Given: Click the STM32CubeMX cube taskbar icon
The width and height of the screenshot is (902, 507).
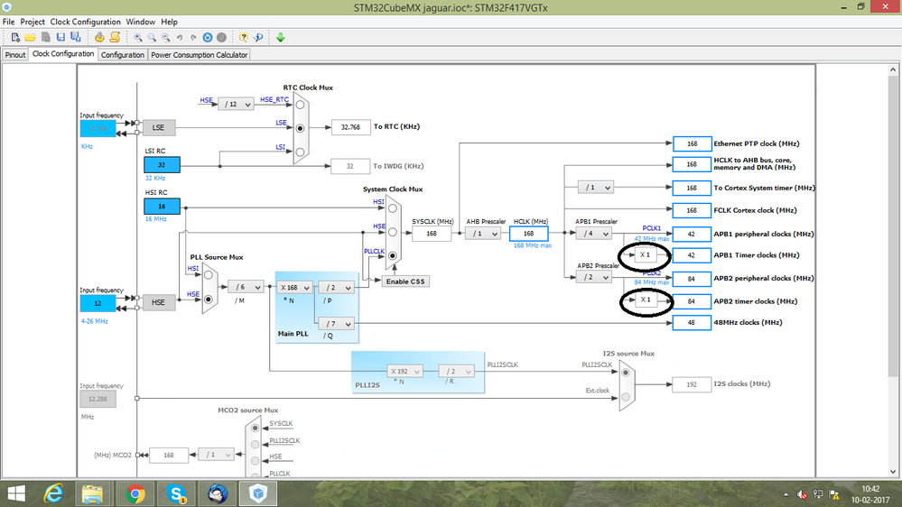Looking at the screenshot, I should [x=258, y=493].
